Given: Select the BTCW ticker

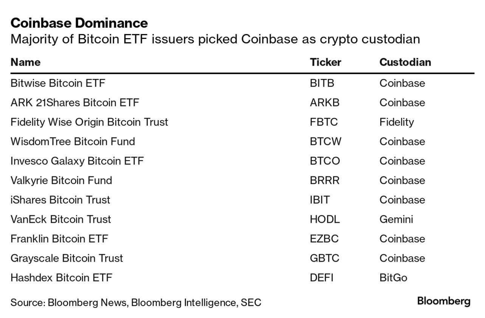Looking at the screenshot, I should tap(325, 142).
